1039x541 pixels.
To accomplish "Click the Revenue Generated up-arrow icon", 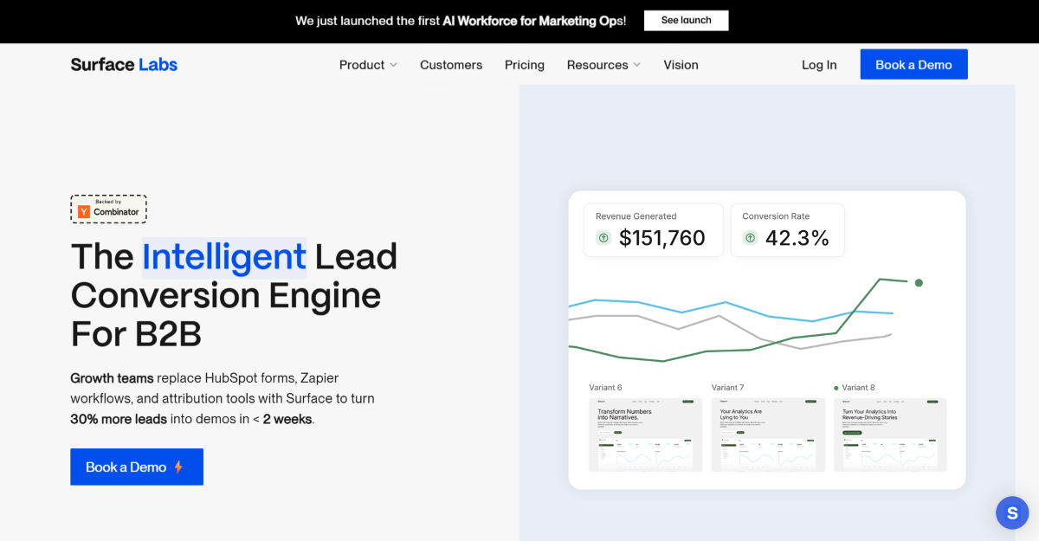I will [x=603, y=238].
